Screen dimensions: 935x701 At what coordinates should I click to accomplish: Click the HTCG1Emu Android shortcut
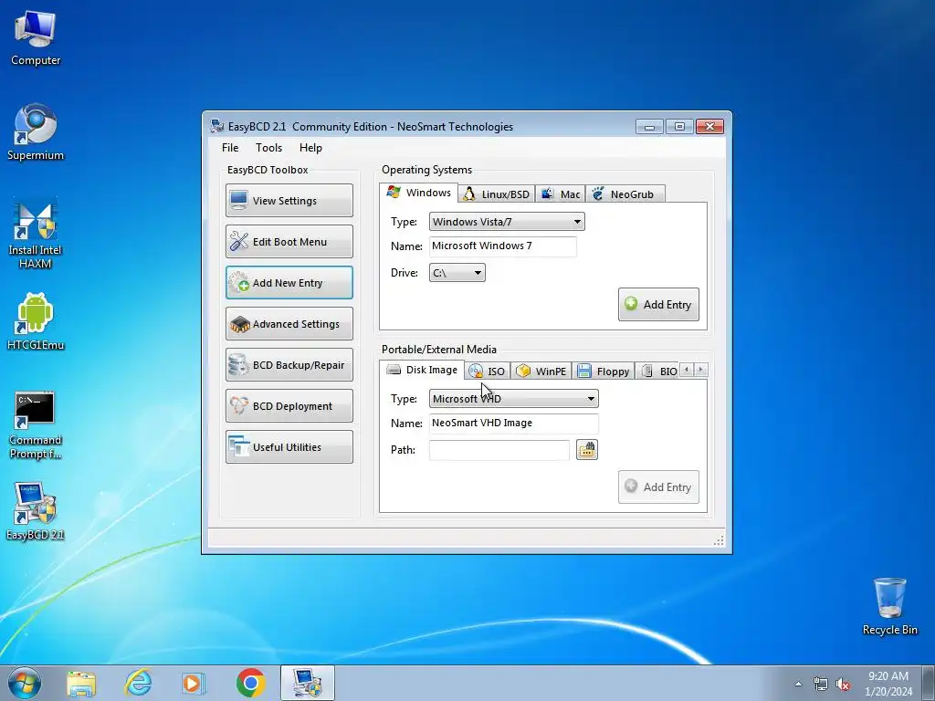coord(36,321)
